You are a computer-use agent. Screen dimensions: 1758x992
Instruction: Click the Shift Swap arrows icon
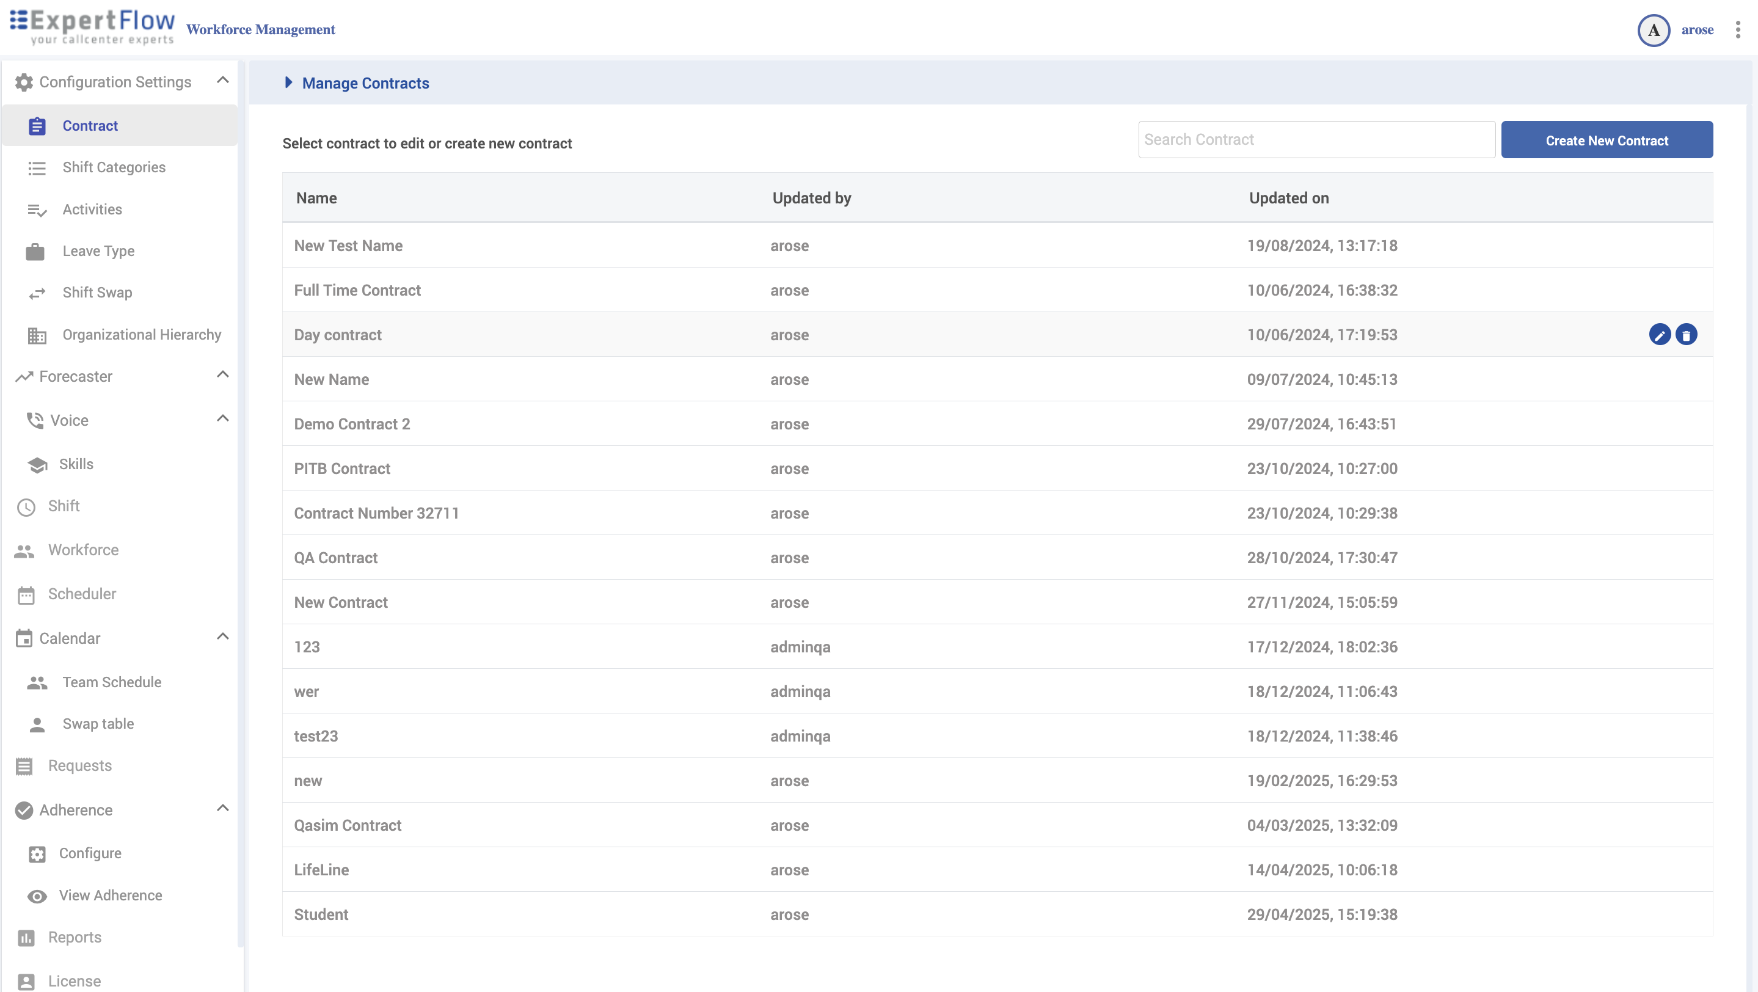pyautogui.click(x=37, y=293)
